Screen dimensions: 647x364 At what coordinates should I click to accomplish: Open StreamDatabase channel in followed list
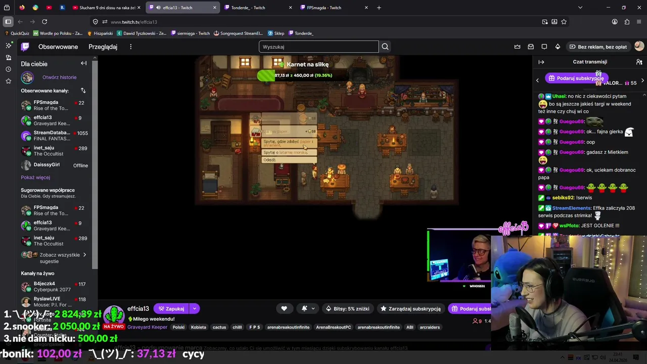(55, 135)
